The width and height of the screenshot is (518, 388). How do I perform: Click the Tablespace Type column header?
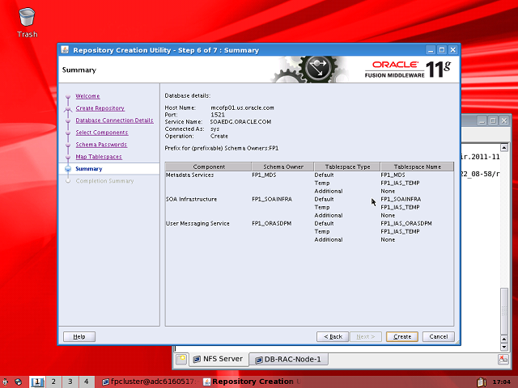pyautogui.click(x=347, y=167)
